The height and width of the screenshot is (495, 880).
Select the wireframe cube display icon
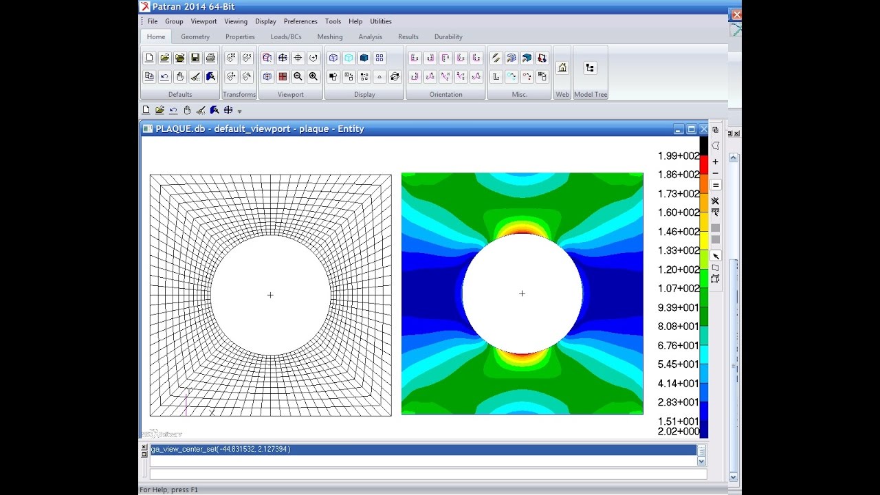(x=333, y=58)
